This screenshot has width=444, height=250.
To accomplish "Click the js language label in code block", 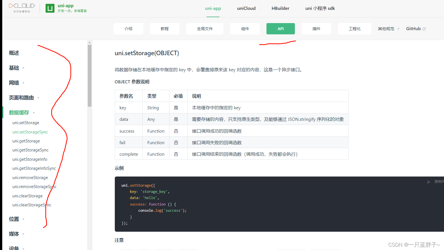I will pyautogui.click(x=429, y=182).
